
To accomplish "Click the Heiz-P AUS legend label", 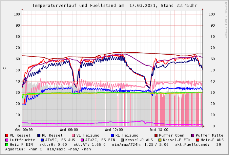I will [212, 140].
